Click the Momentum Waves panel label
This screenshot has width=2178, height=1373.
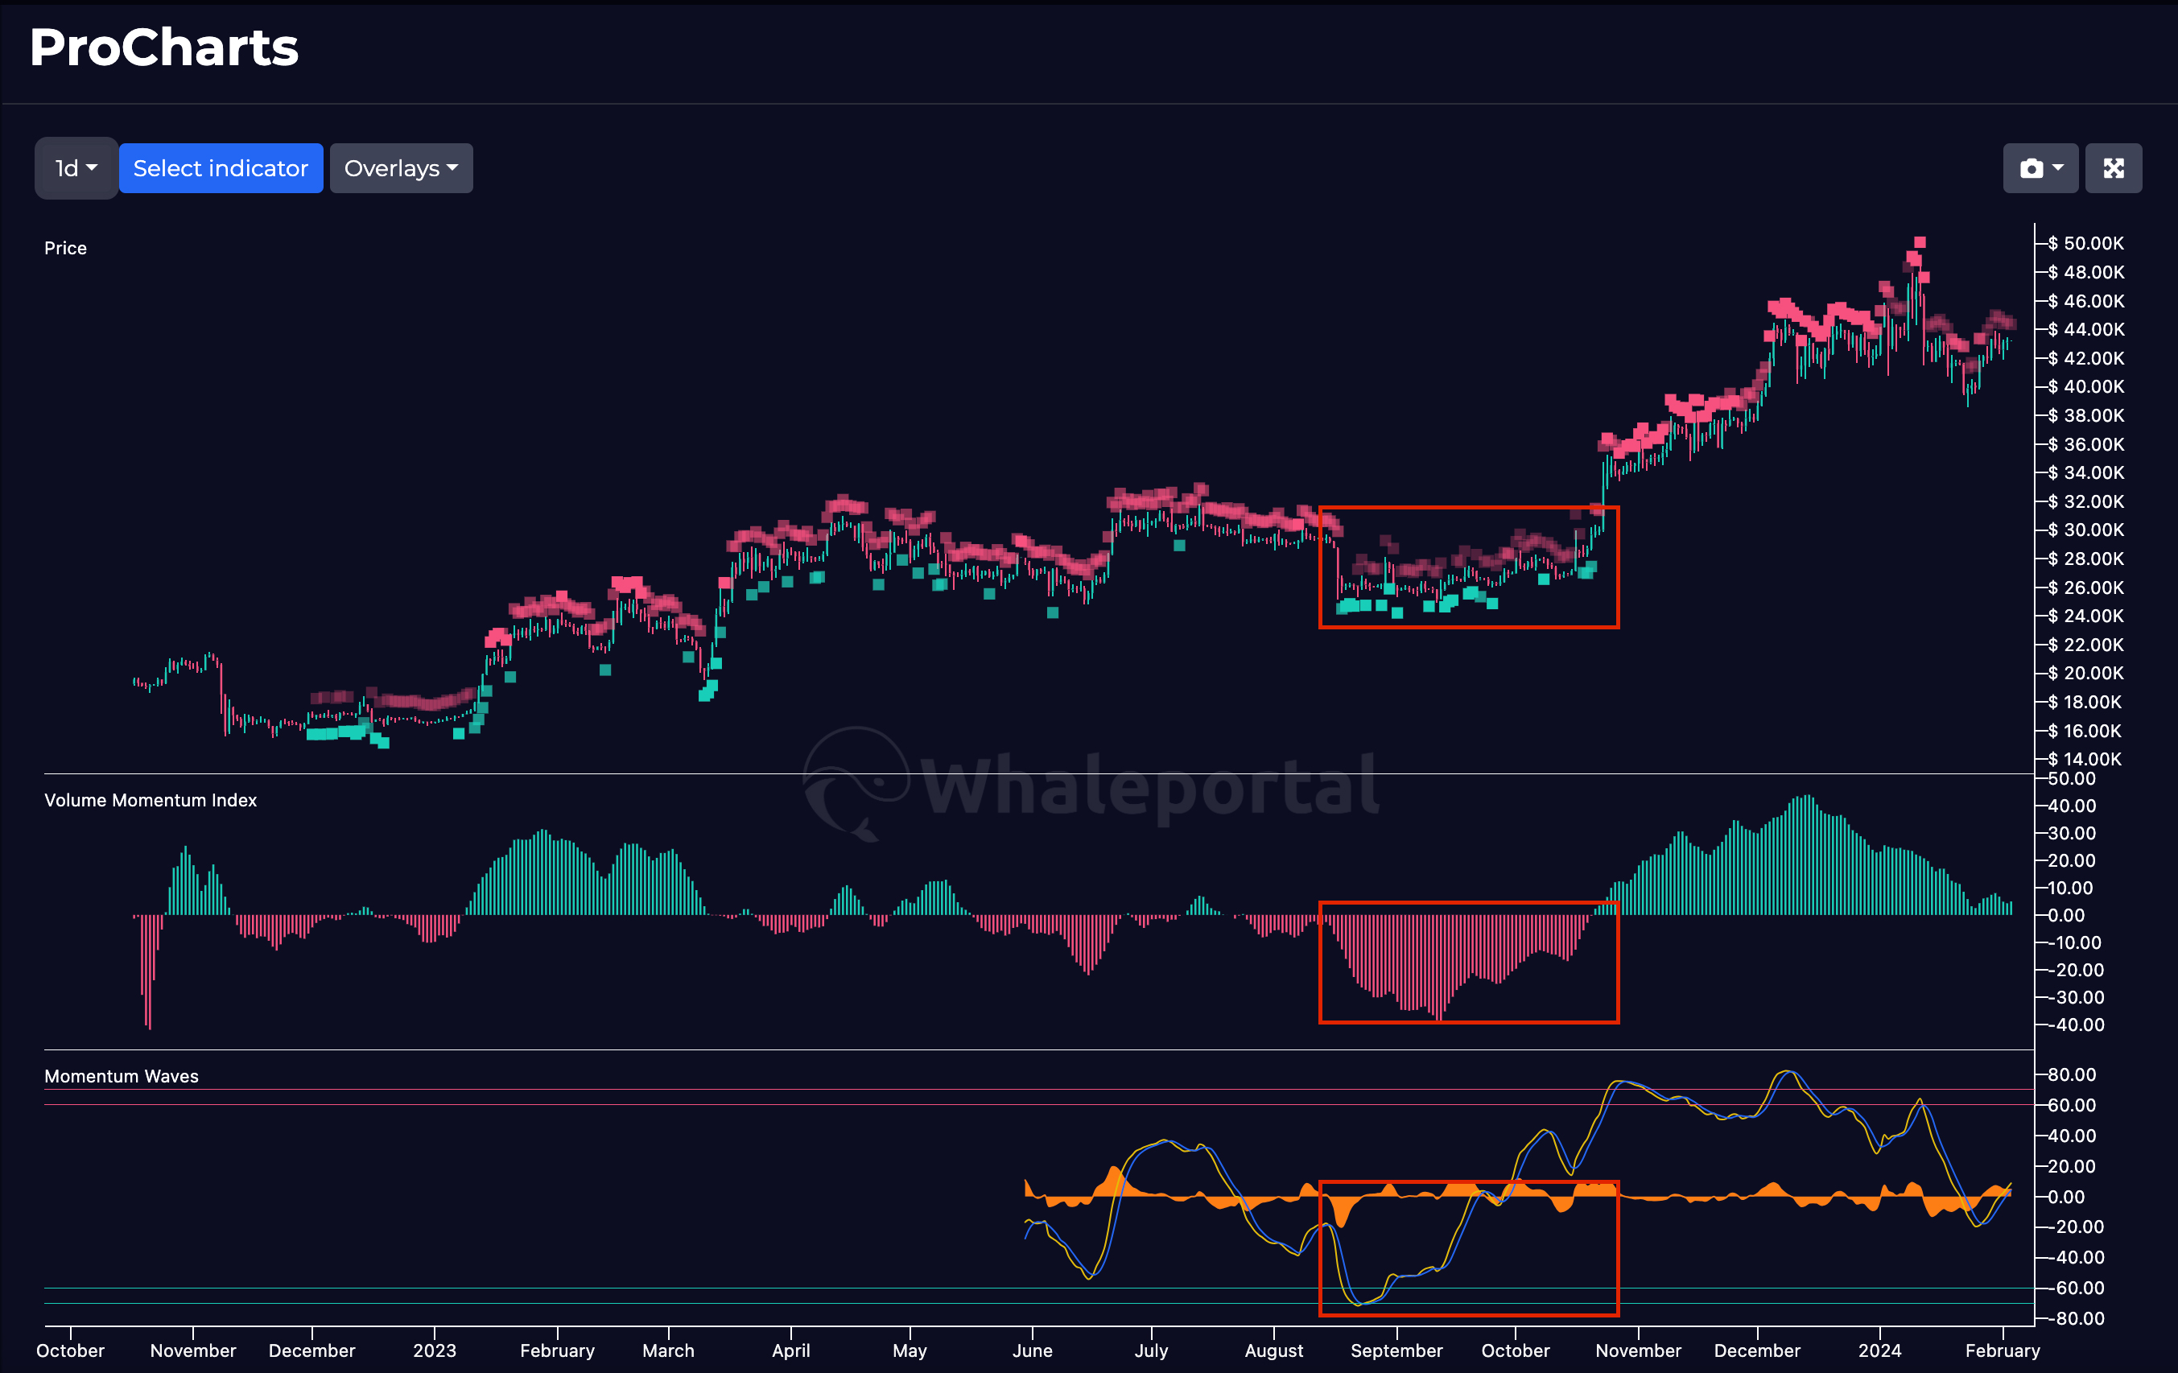(122, 1076)
